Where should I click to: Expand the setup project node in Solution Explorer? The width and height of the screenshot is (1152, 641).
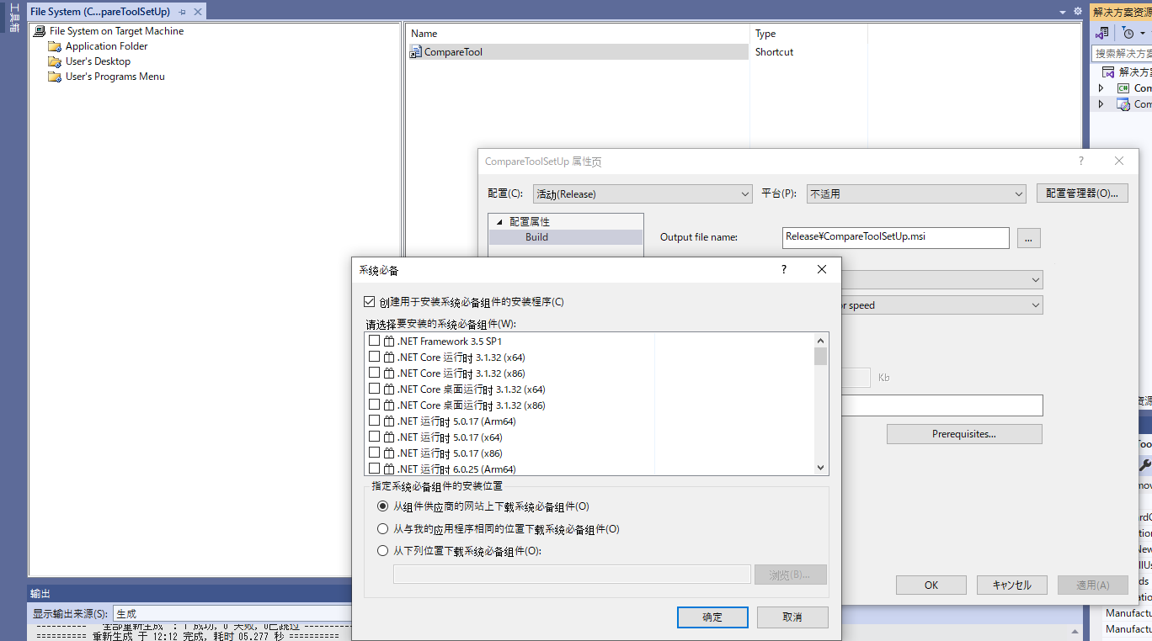[x=1101, y=104]
